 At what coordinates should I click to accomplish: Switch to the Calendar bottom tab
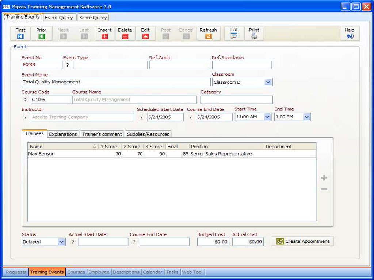click(x=152, y=272)
